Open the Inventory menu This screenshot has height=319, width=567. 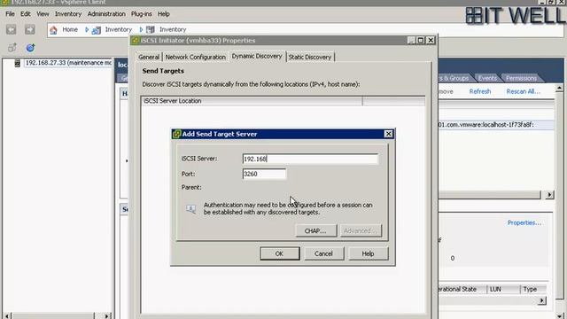coord(68,14)
